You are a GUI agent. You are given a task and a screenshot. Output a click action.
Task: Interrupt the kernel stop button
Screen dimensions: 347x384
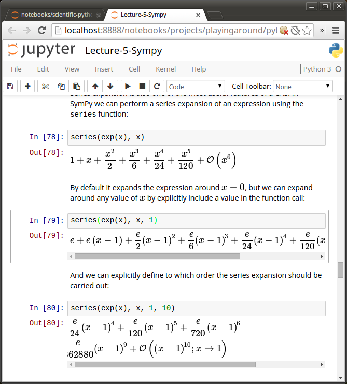tap(142, 86)
